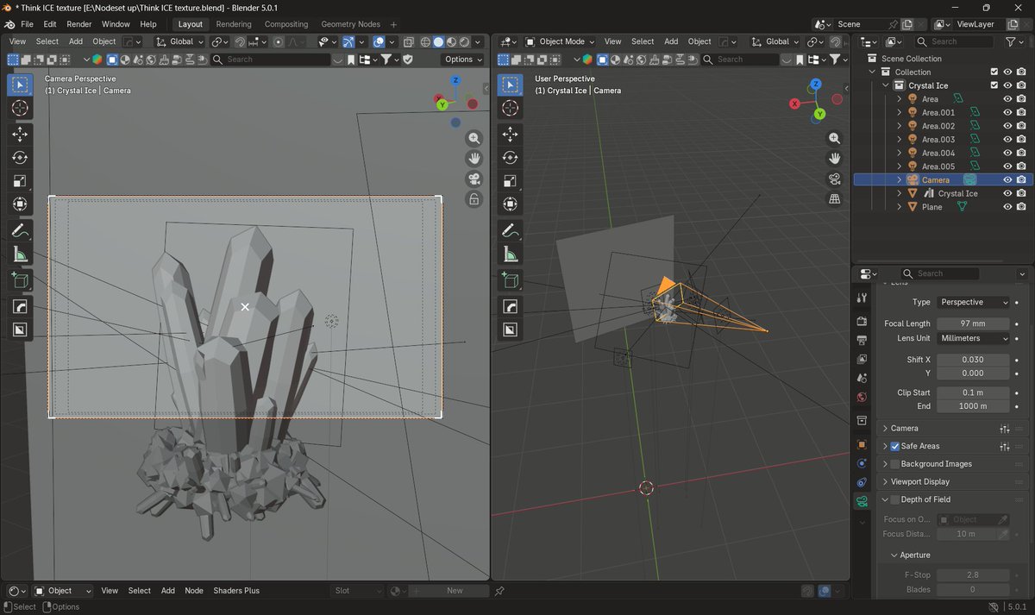Open the camera Type Perspective dropdown
Screen dimensions: 1035x615
click(973, 302)
